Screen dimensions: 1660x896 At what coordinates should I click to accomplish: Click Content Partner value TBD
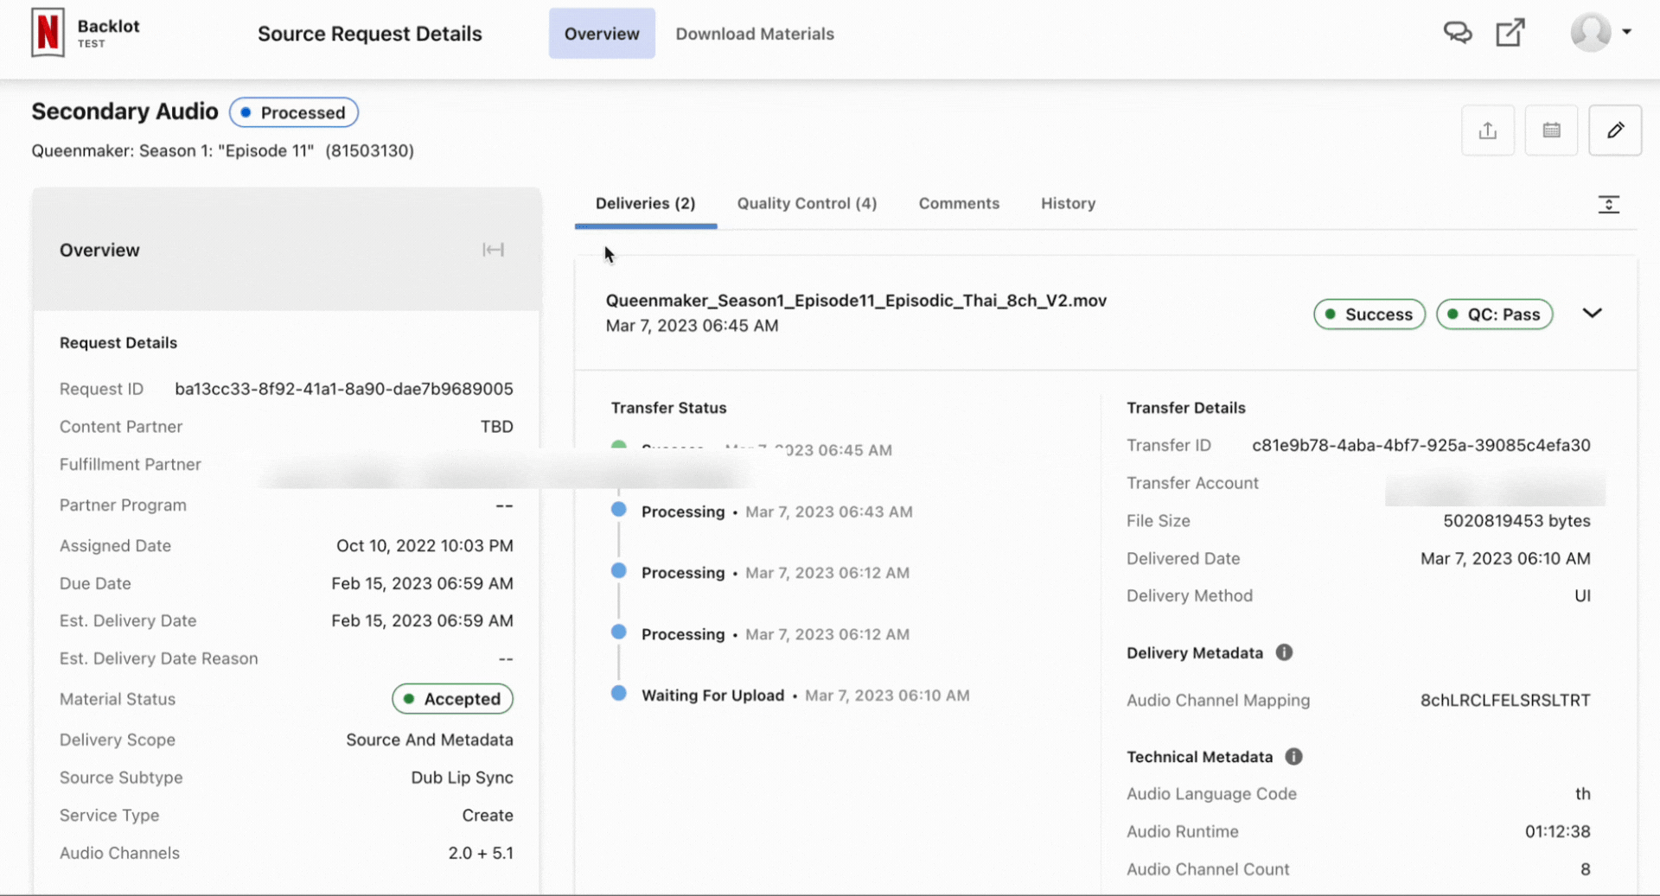496,427
